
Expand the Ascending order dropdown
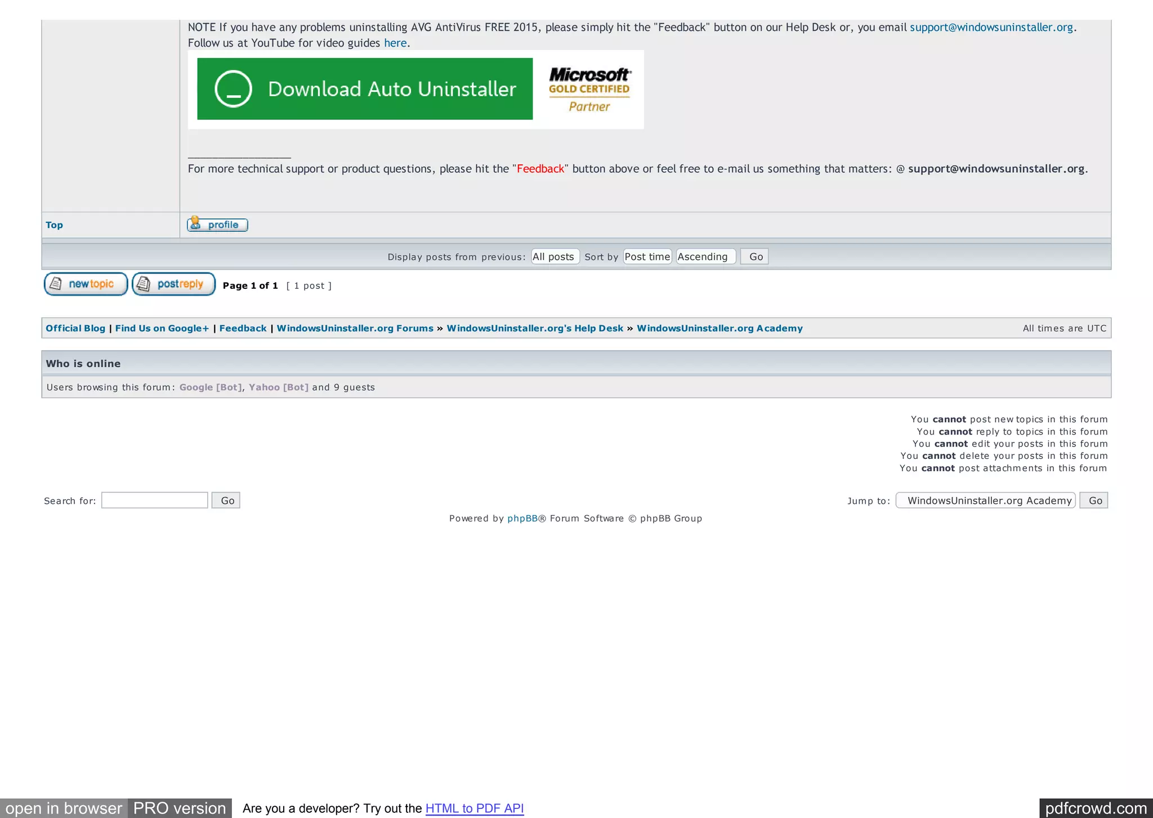705,257
